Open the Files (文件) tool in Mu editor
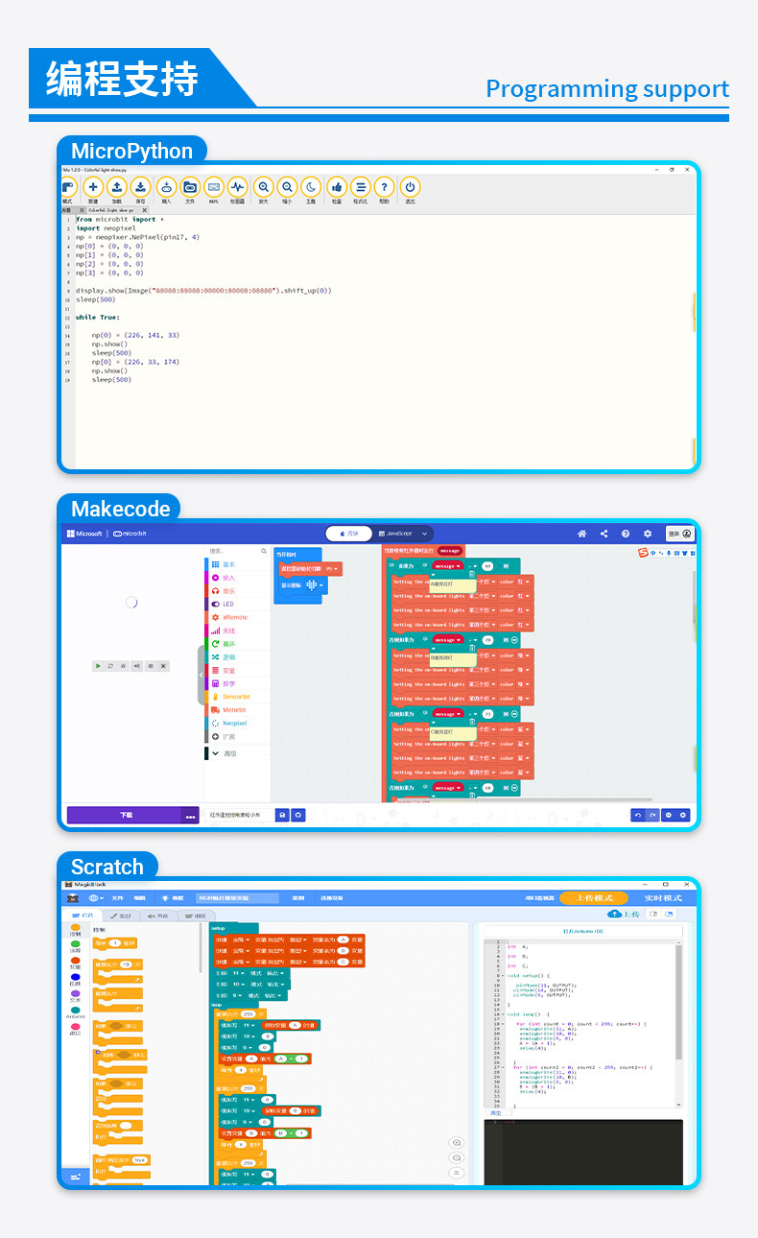This screenshot has height=1238, width=758. point(190,189)
